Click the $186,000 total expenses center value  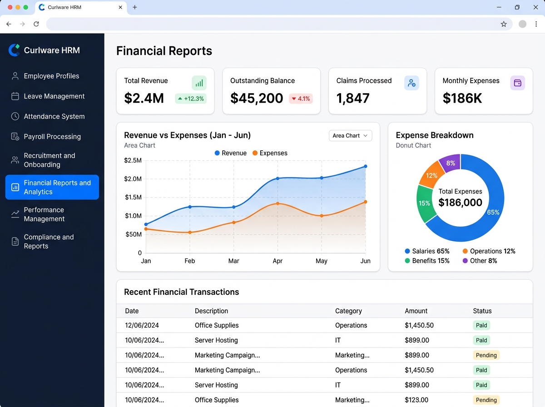[461, 203]
